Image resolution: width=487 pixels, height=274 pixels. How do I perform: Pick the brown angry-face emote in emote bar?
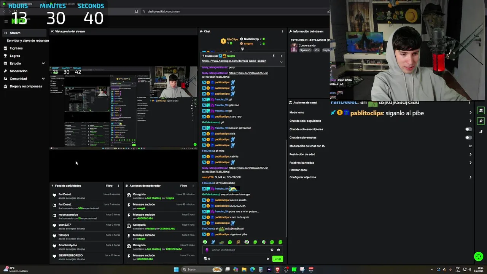point(239,242)
